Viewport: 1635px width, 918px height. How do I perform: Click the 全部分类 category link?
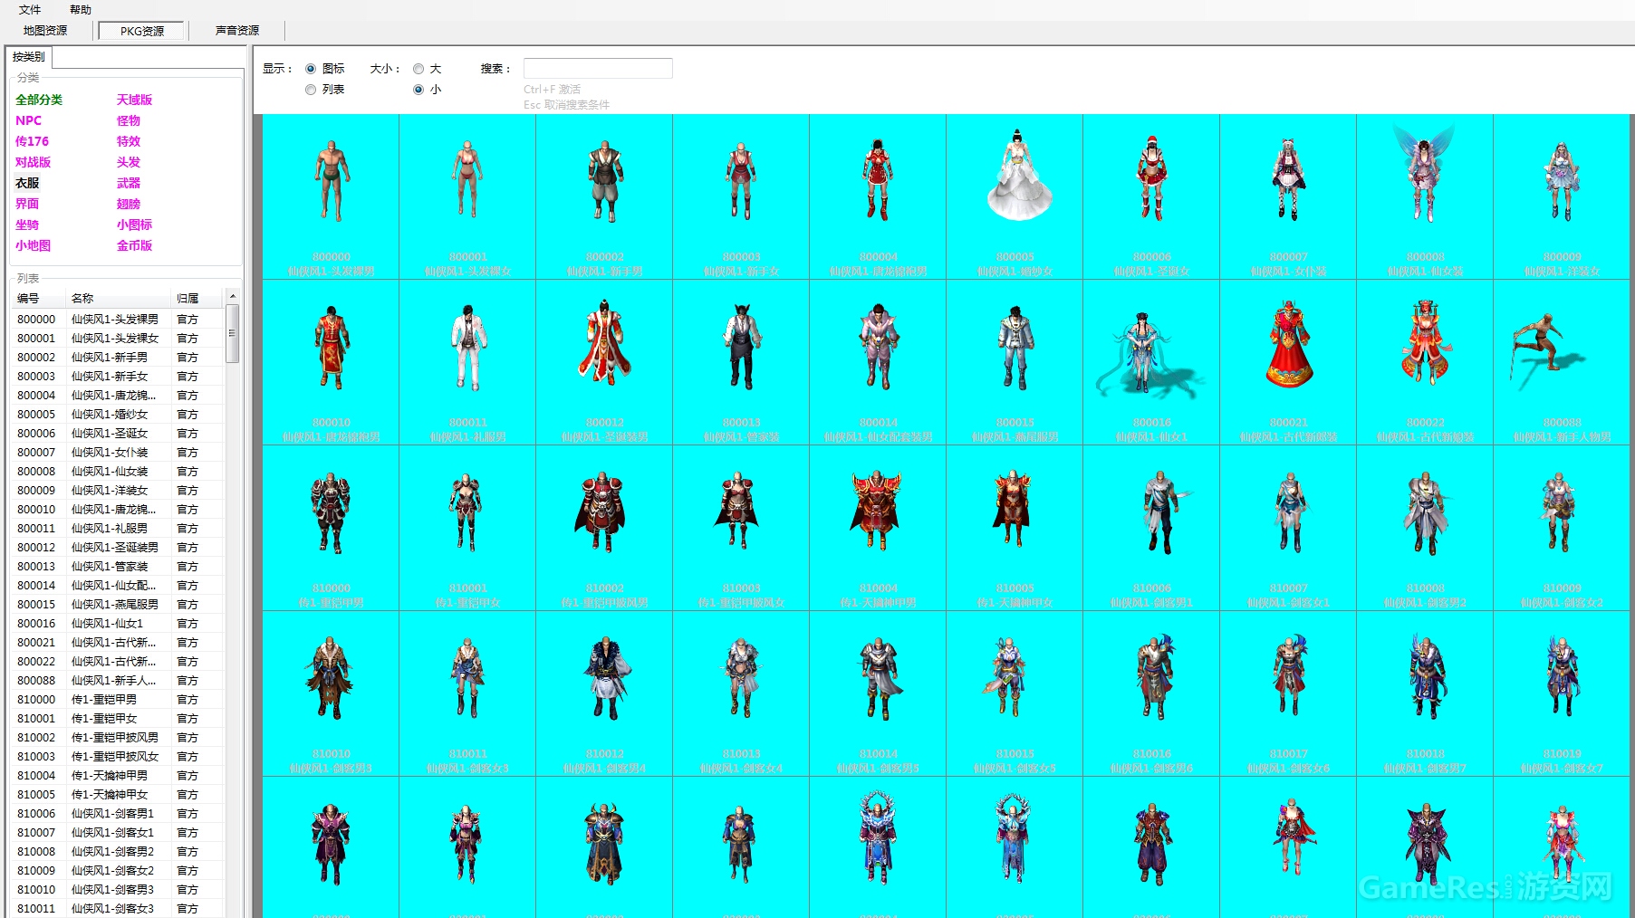pyautogui.click(x=39, y=100)
